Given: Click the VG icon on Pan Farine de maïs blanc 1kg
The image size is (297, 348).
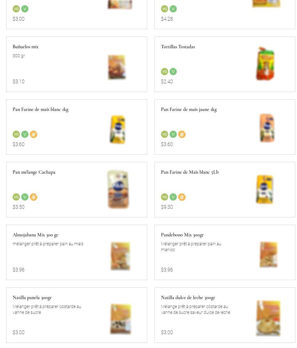Looking at the screenshot, I should pyautogui.click(x=16, y=134).
